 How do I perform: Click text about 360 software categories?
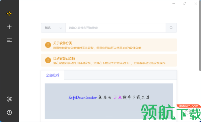tap(97, 48)
